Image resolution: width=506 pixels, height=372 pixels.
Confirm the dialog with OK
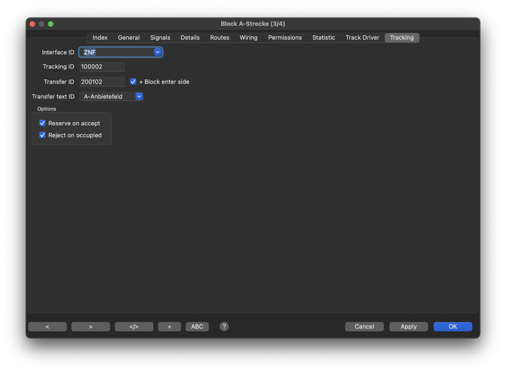453,326
